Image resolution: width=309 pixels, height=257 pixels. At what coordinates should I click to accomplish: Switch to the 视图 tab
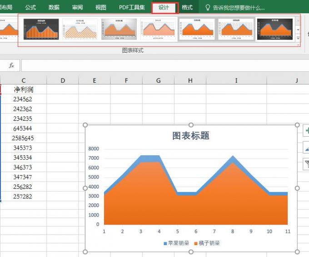click(101, 7)
